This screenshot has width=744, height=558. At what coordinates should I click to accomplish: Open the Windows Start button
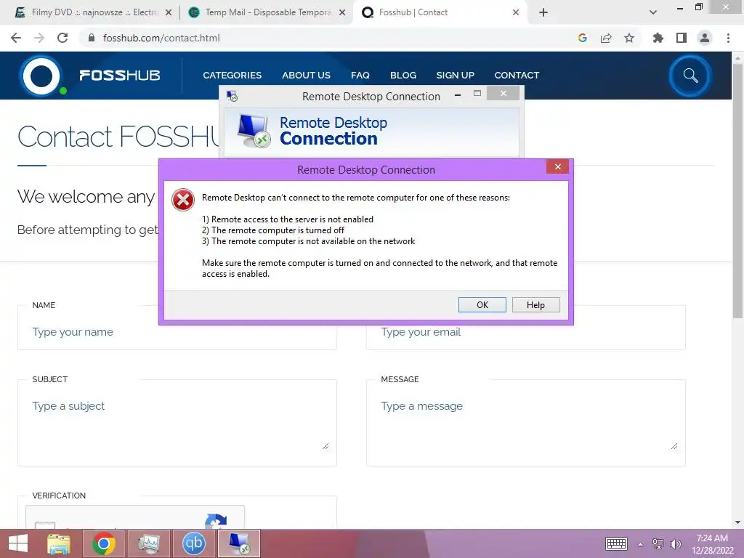(18, 543)
